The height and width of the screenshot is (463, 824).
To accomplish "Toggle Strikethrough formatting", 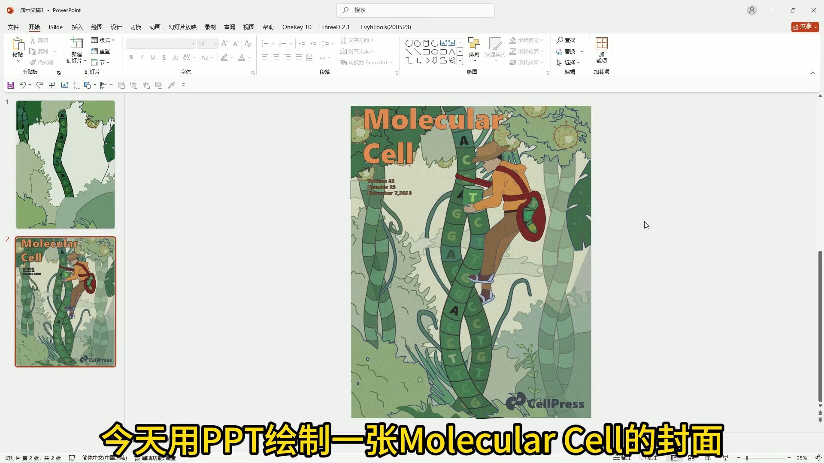I will point(175,57).
